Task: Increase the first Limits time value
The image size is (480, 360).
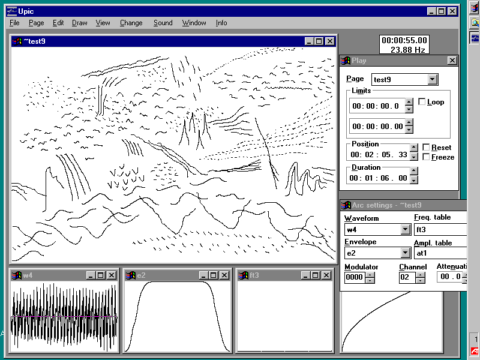Action: [409, 102]
